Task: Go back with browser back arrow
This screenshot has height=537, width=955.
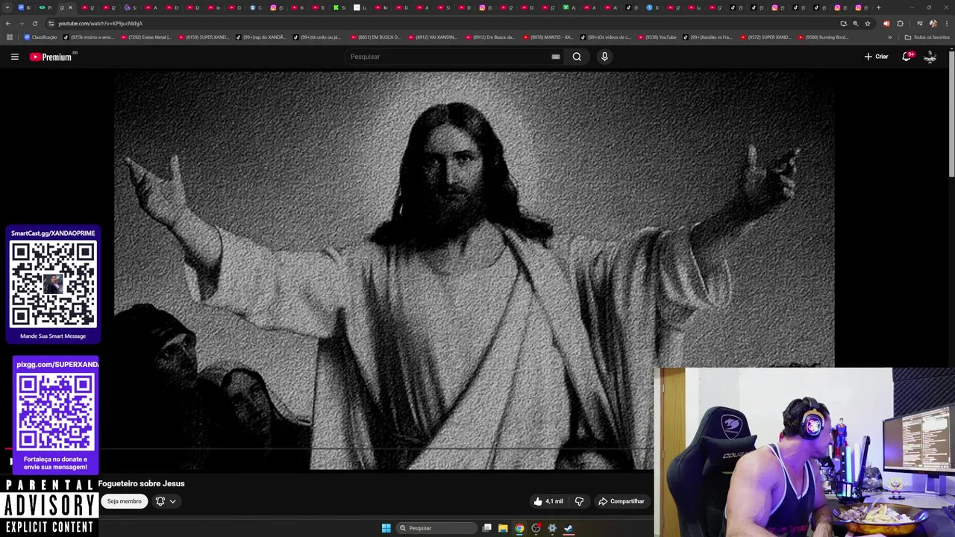Action: (x=8, y=23)
